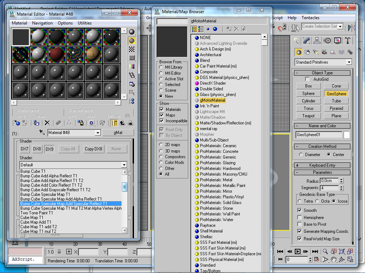The height and width of the screenshot is (273, 365).
Task: Uncheck the Maps checkbox
Action: 161,115
